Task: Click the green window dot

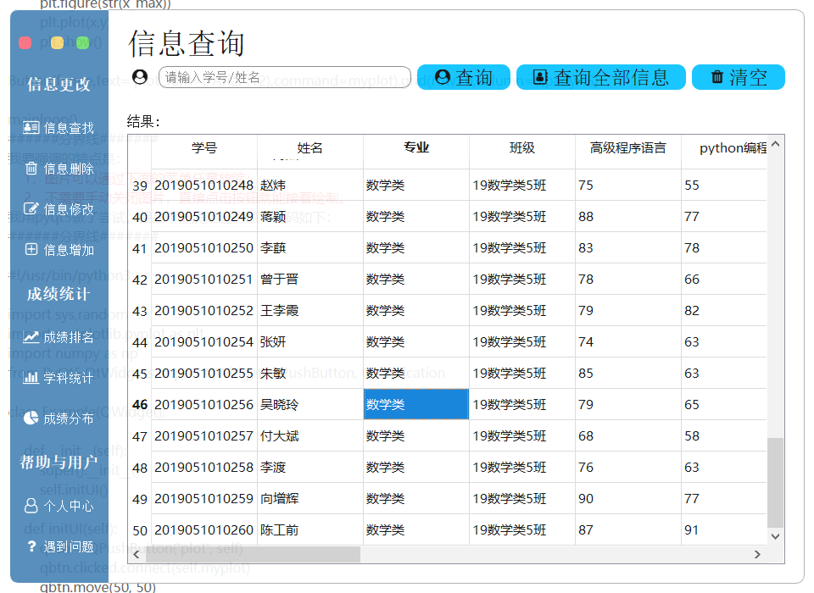Action: (82, 42)
